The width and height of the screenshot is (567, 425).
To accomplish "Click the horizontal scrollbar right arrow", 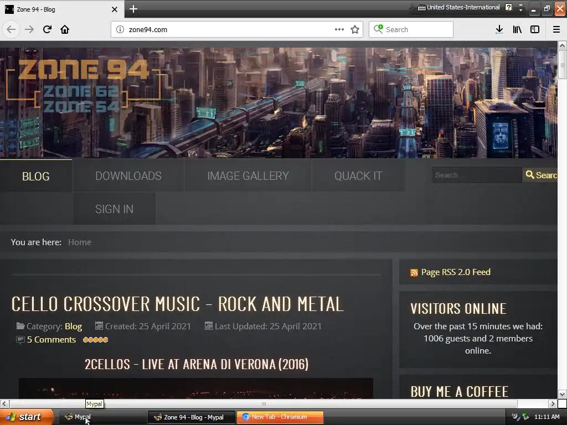I will click(553, 403).
